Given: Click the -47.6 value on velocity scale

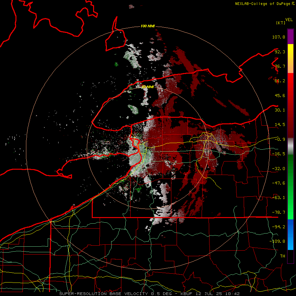Looking at the screenshot, I should tap(279, 183).
